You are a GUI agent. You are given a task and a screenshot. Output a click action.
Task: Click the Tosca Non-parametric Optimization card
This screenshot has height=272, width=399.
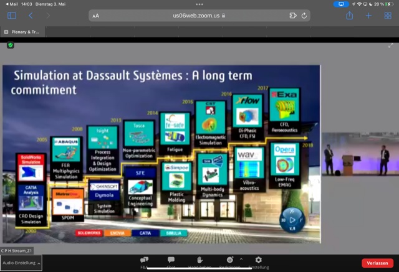[139, 140]
